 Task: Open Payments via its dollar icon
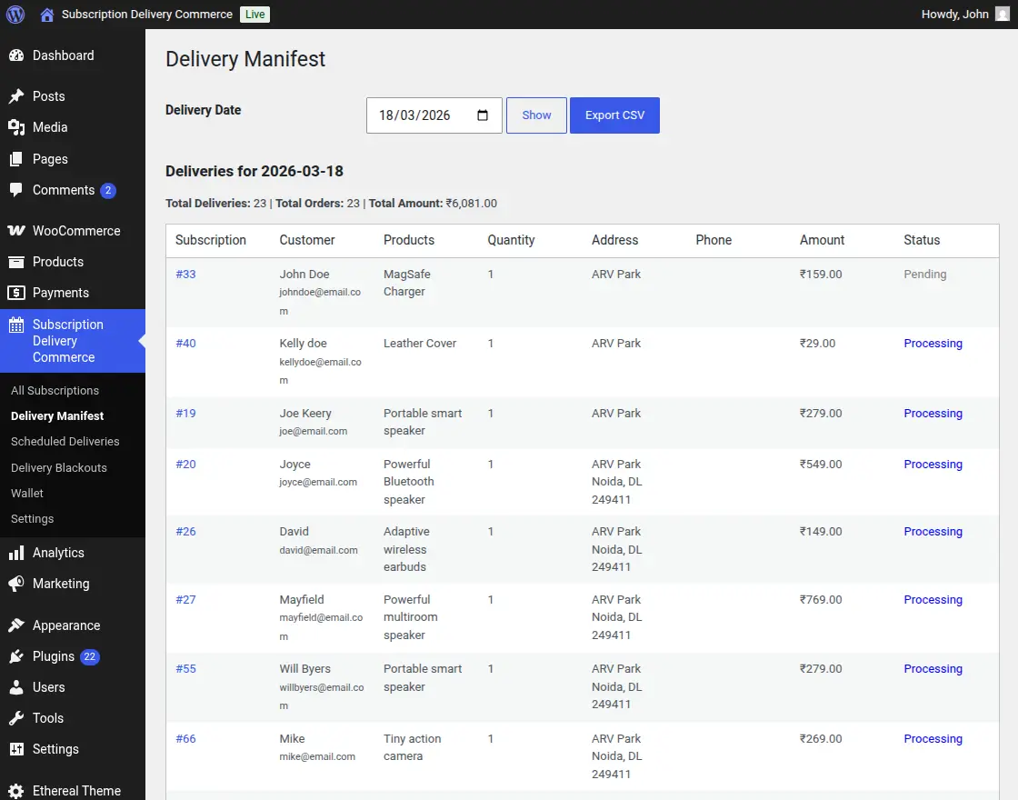[x=18, y=293]
